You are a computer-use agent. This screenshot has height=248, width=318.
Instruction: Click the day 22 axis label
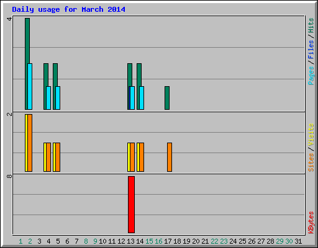coord(214,241)
